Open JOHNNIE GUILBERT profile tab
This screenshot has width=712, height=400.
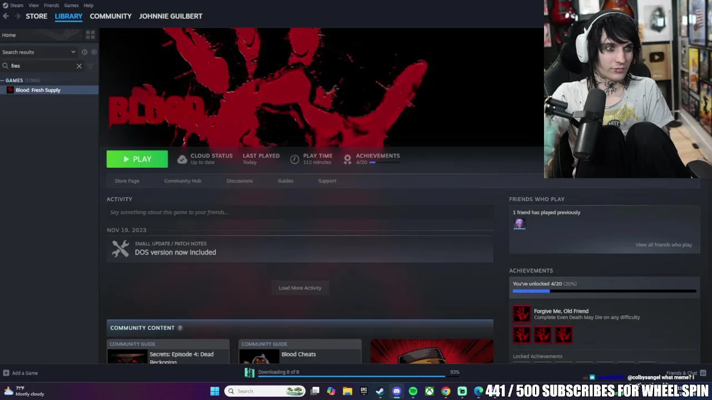click(171, 16)
